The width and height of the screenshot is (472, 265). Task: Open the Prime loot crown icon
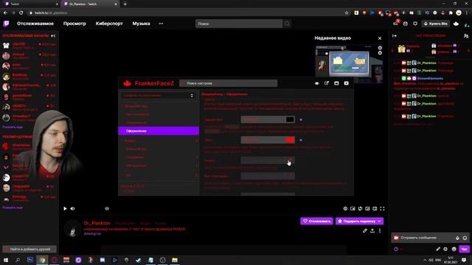coord(406,24)
